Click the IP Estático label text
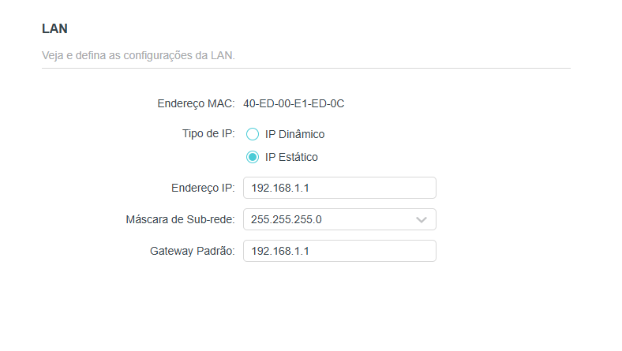 (291, 157)
